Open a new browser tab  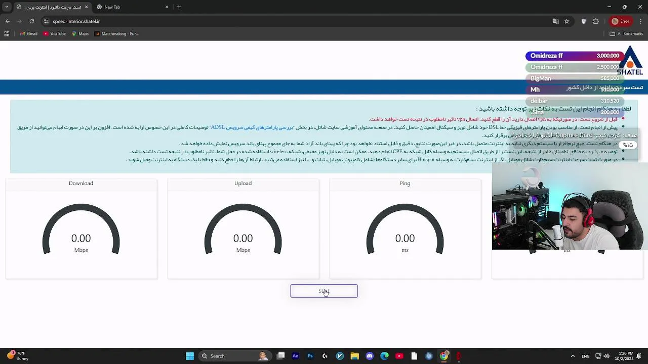pyautogui.click(x=179, y=7)
